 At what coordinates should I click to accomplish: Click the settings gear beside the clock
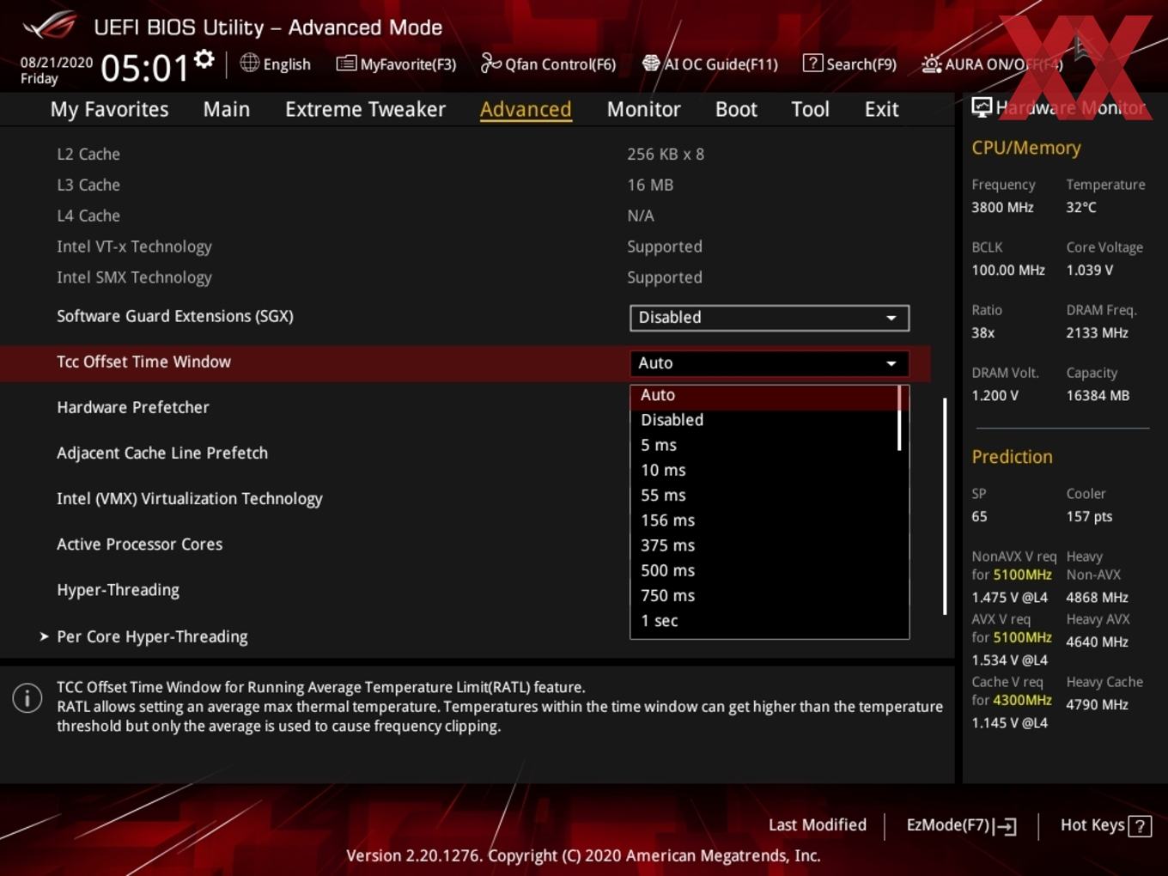(204, 59)
